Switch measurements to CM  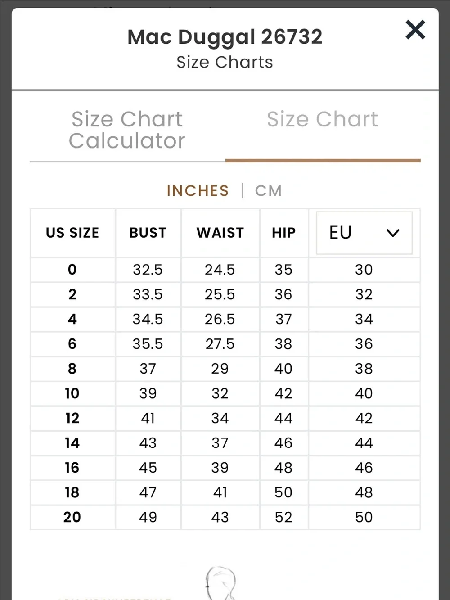[x=269, y=191]
